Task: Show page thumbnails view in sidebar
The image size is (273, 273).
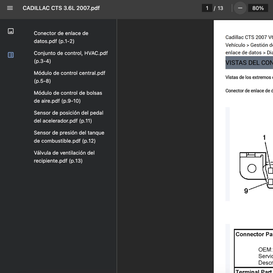Action: coord(11,31)
